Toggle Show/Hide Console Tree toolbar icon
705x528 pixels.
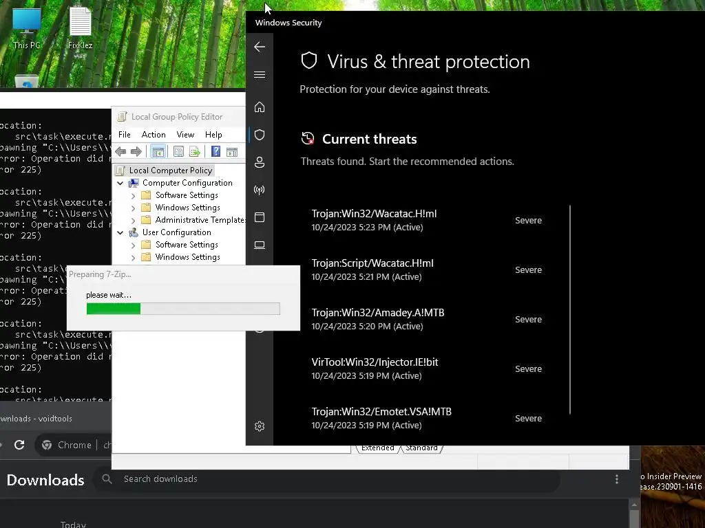pyautogui.click(x=158, y=152)
